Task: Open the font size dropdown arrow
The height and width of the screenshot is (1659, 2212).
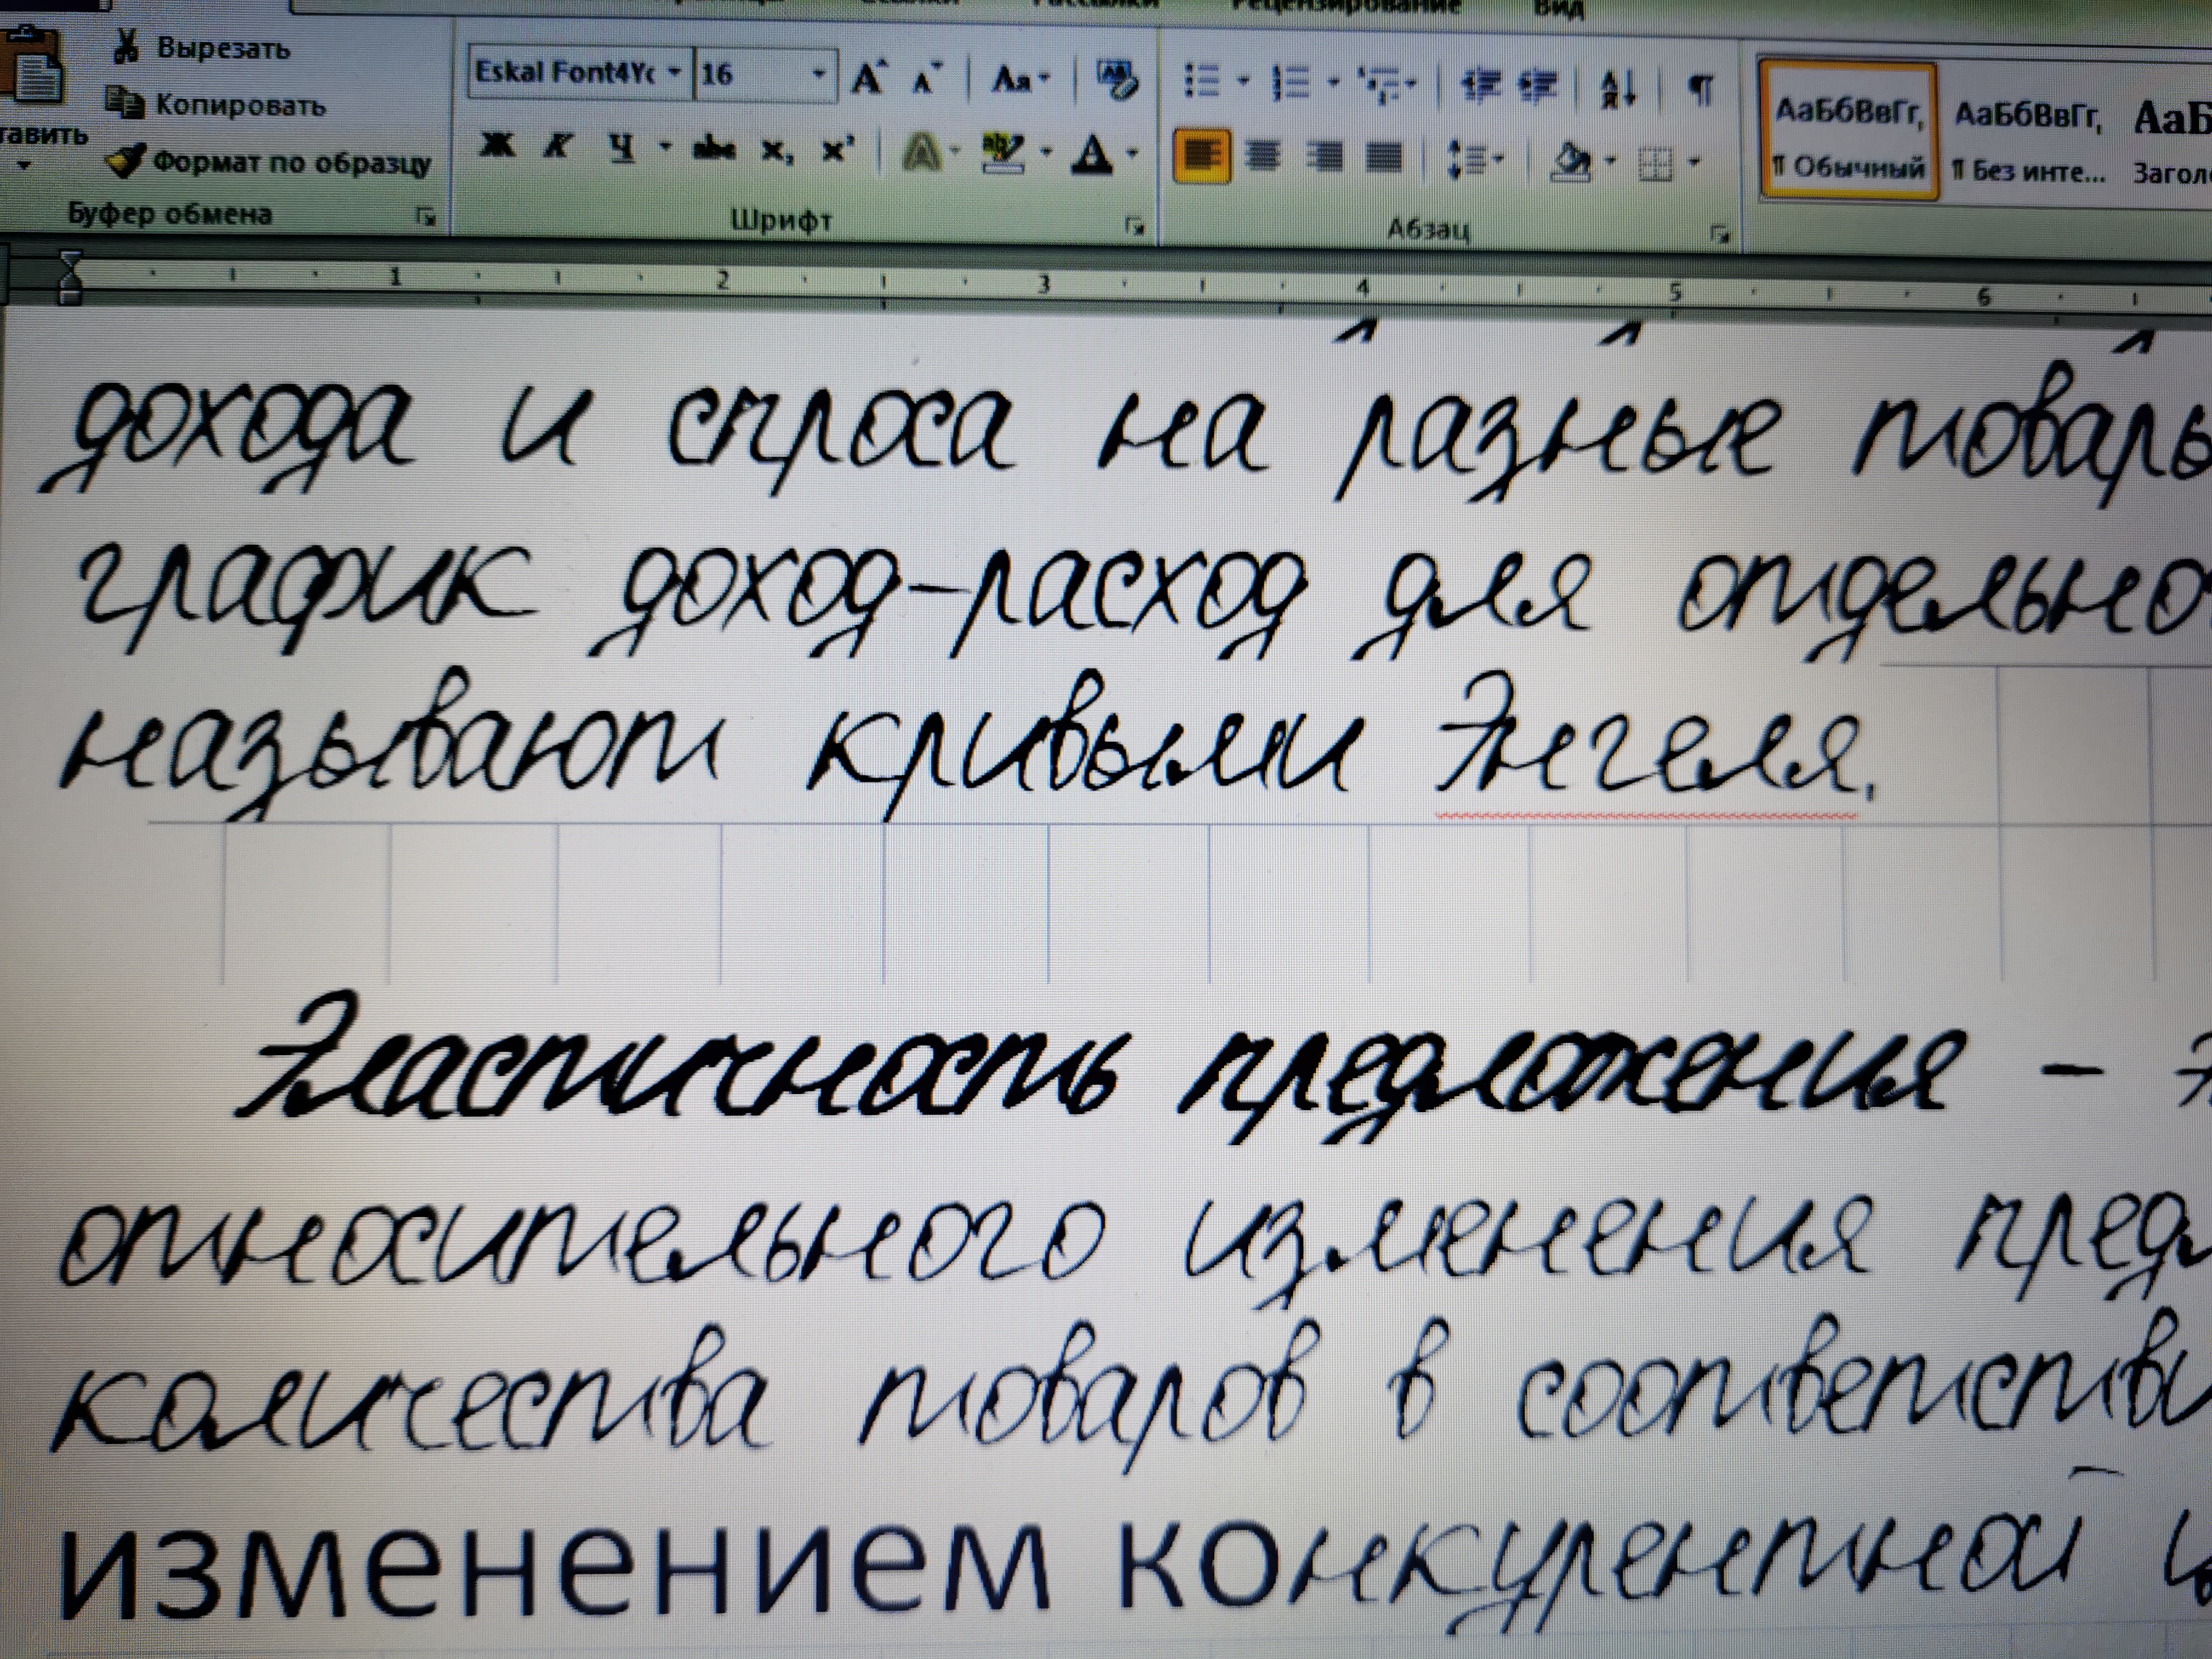Action: pyautogui.click(x=819, y=75)
